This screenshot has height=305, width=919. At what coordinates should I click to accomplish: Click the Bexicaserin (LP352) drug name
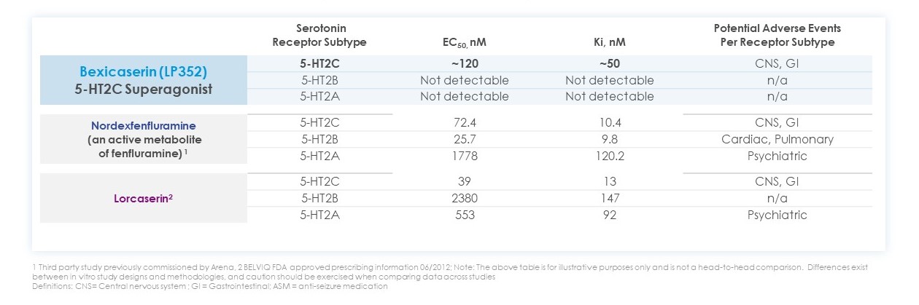(x=144, y=72)
